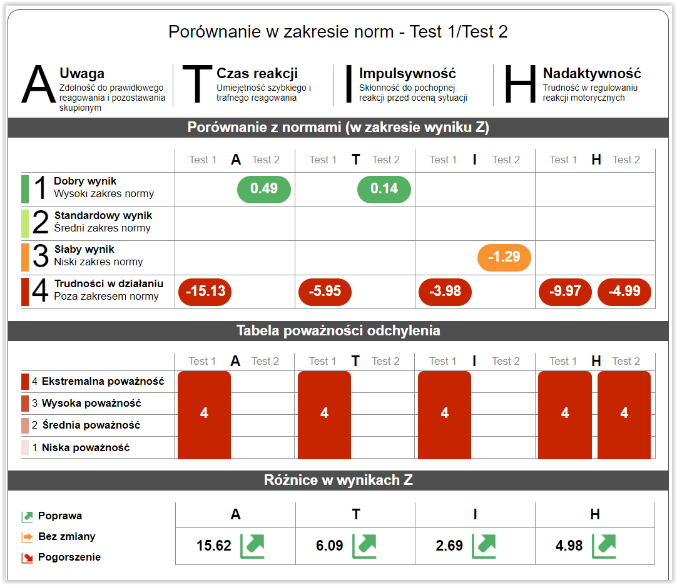Click the green arrow icon next to 2.69
Viewport: 677px width, 585px height.
click(484, 546)
